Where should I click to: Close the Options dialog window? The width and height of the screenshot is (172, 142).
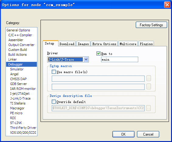point(167,5)
